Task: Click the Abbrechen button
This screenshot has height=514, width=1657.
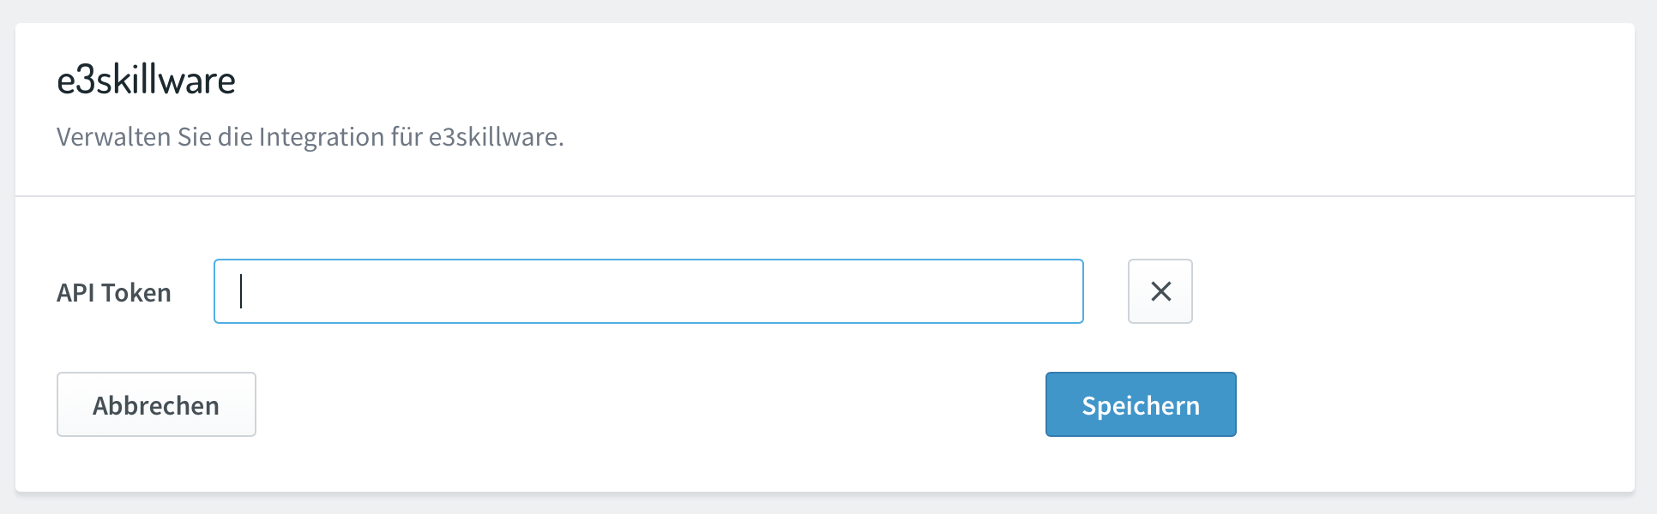Action: 156,404
